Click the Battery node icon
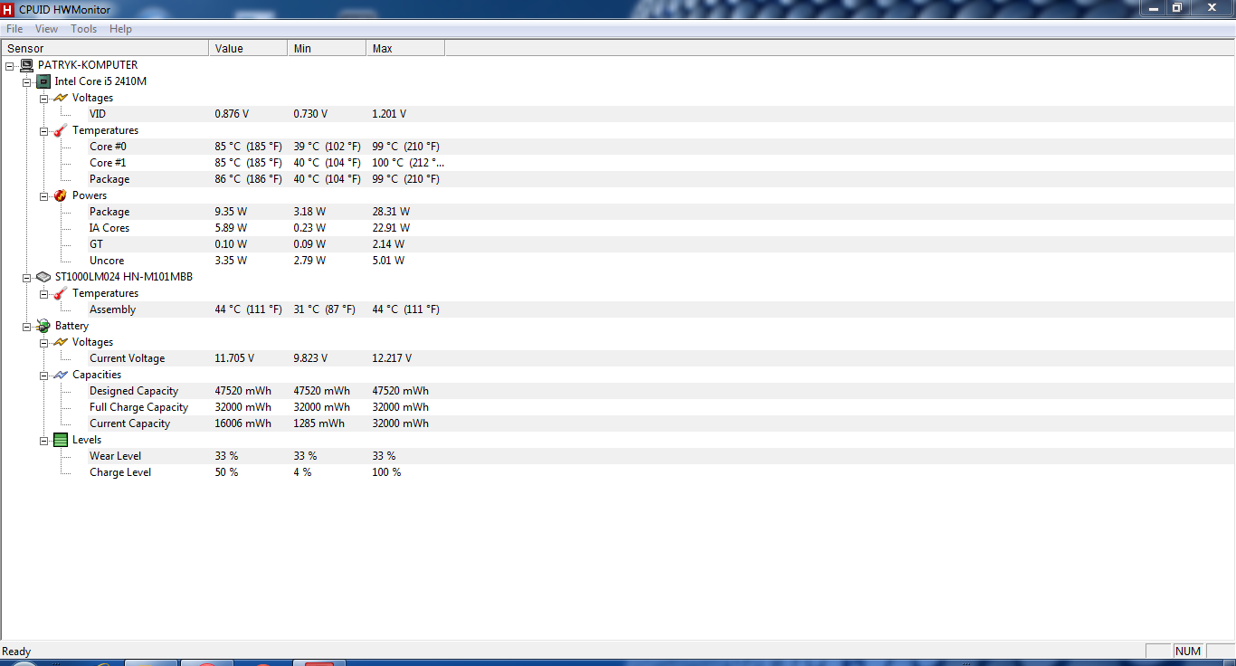1236x666 pixels. (x=43, y=326)
